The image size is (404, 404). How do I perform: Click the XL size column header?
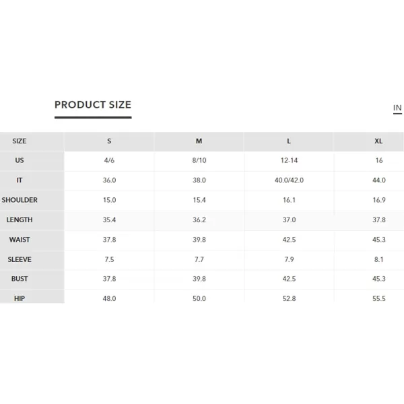pos(378,141)
